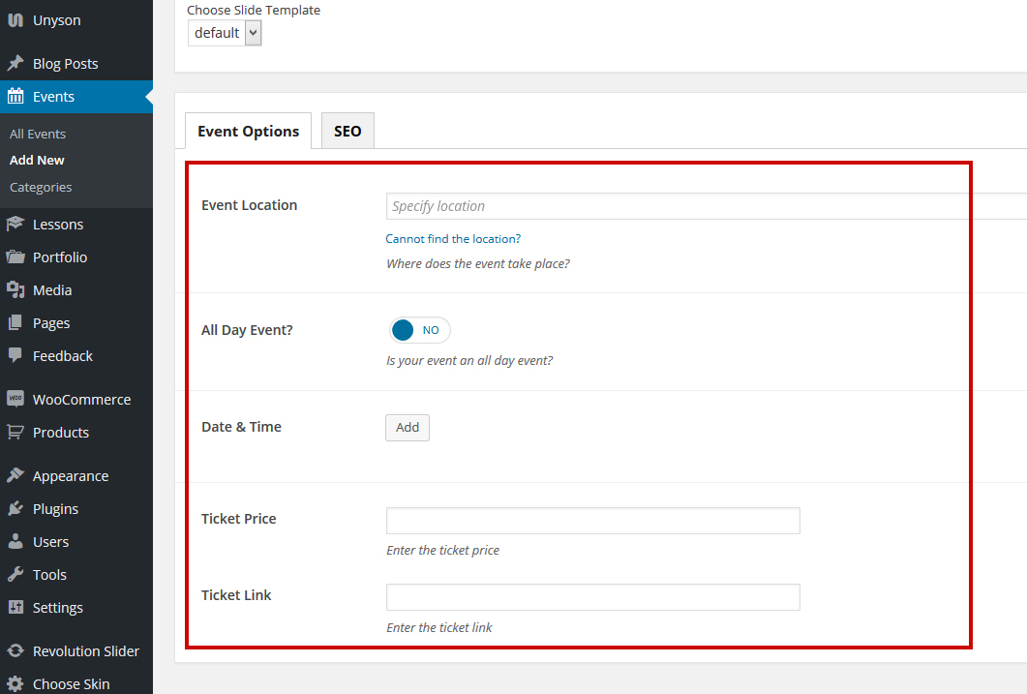Click the Blog Posts pin icon
Viewport: 1027px width, 694px height.
(x=15, y=64)
